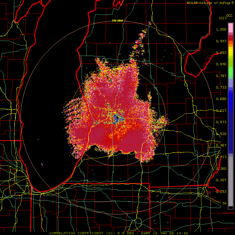Click the 0.573 legend value

pyautogui.click(x=221, y=122)
